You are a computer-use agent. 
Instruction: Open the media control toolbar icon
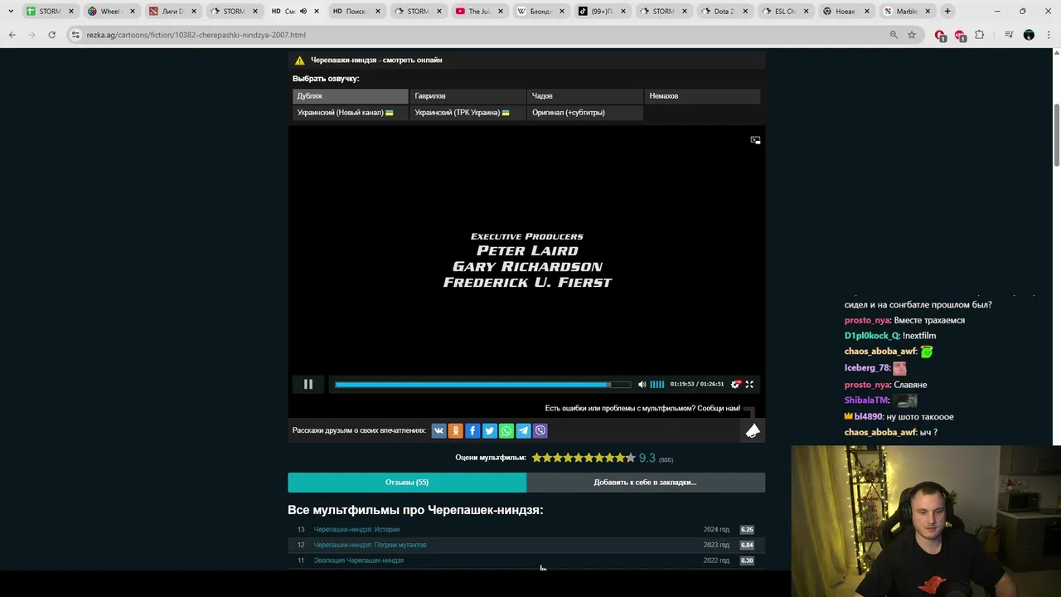tap(1009, 35)
